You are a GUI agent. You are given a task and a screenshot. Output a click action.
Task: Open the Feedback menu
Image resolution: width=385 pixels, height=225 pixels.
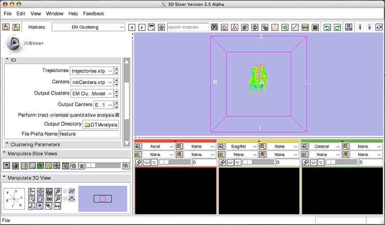(x=93, y=14)
